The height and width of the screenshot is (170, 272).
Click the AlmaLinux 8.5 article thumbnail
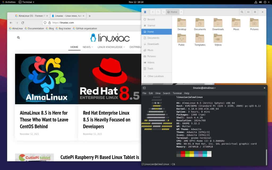coord(47,79)
